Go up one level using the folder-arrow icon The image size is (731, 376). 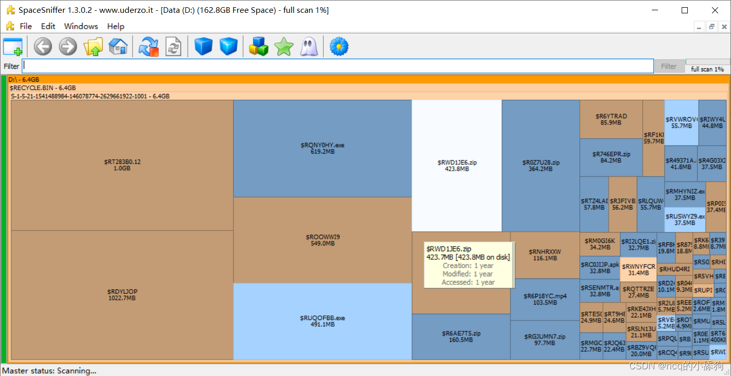[x=93, y=47]
